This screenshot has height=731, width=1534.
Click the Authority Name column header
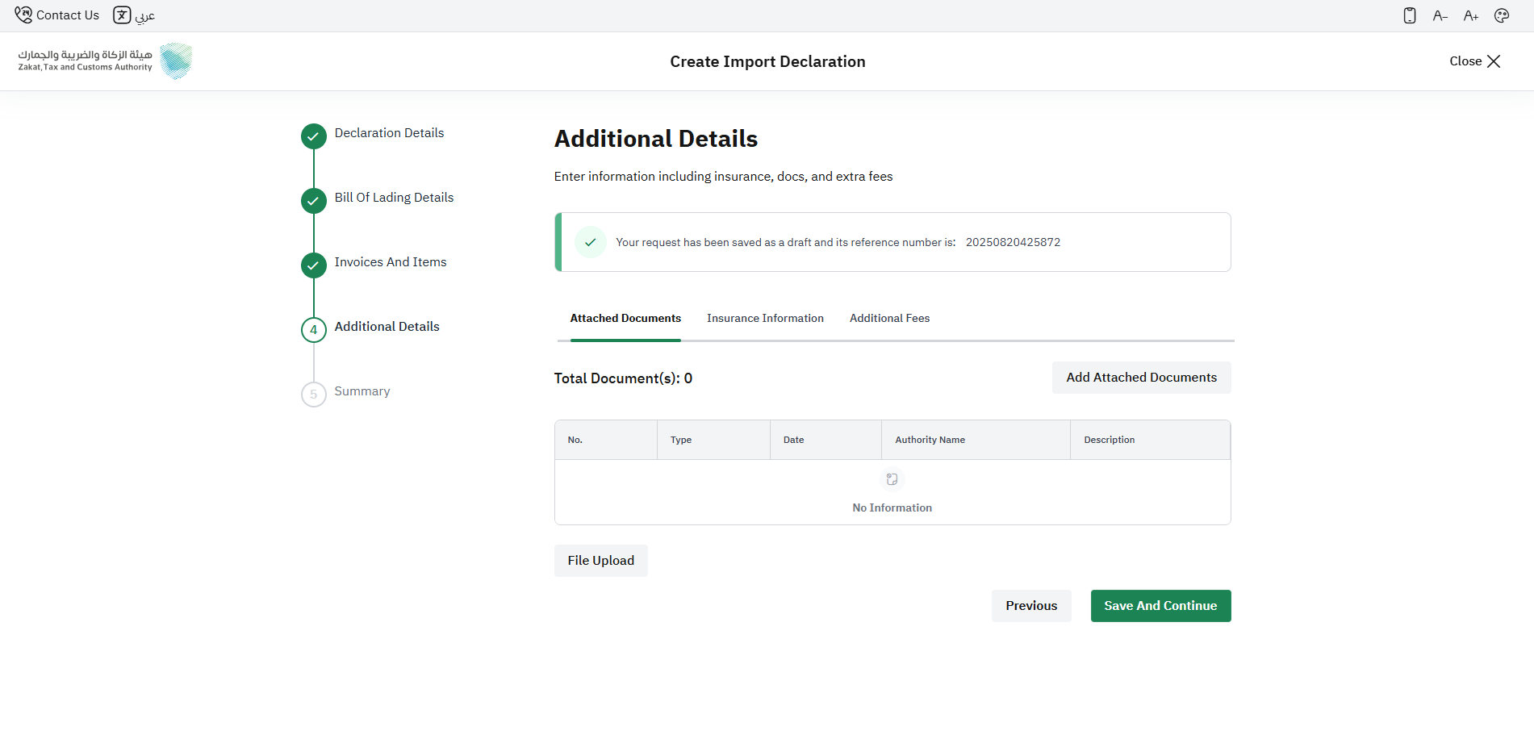click(976, 440)
